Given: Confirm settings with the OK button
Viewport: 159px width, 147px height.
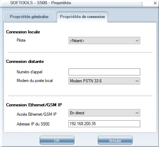Looking at the screenshot, I should pos(57,140).
